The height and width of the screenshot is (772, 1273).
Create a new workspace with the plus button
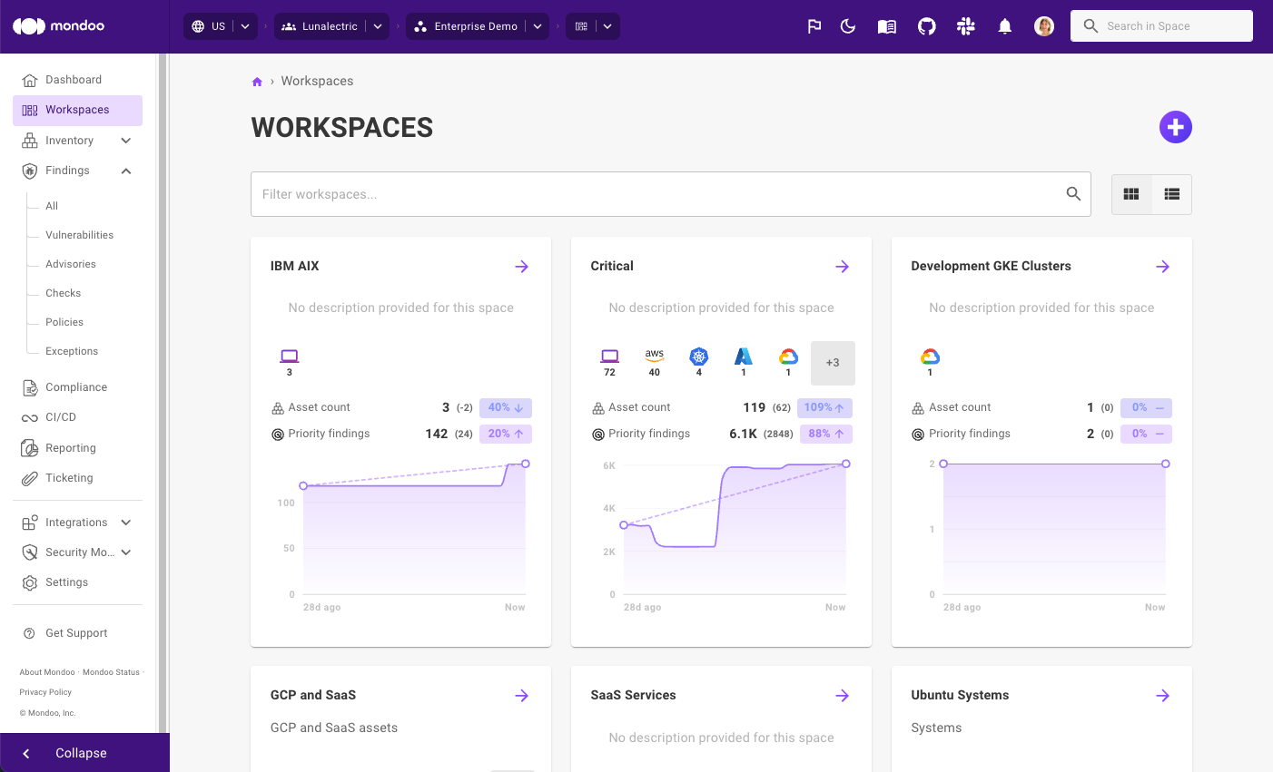point(1176,127)
